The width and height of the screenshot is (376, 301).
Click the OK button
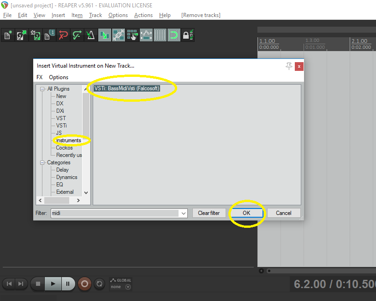[246, 213]
